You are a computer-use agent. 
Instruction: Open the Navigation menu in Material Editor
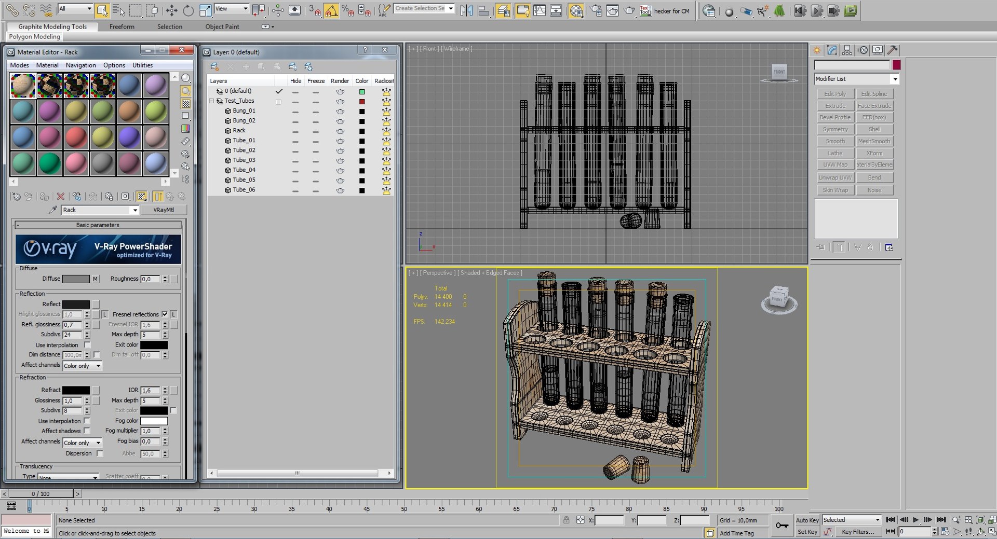(80, 65)
